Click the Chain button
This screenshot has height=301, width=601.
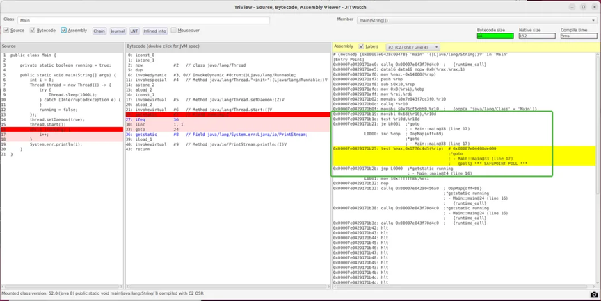(99, 31)
